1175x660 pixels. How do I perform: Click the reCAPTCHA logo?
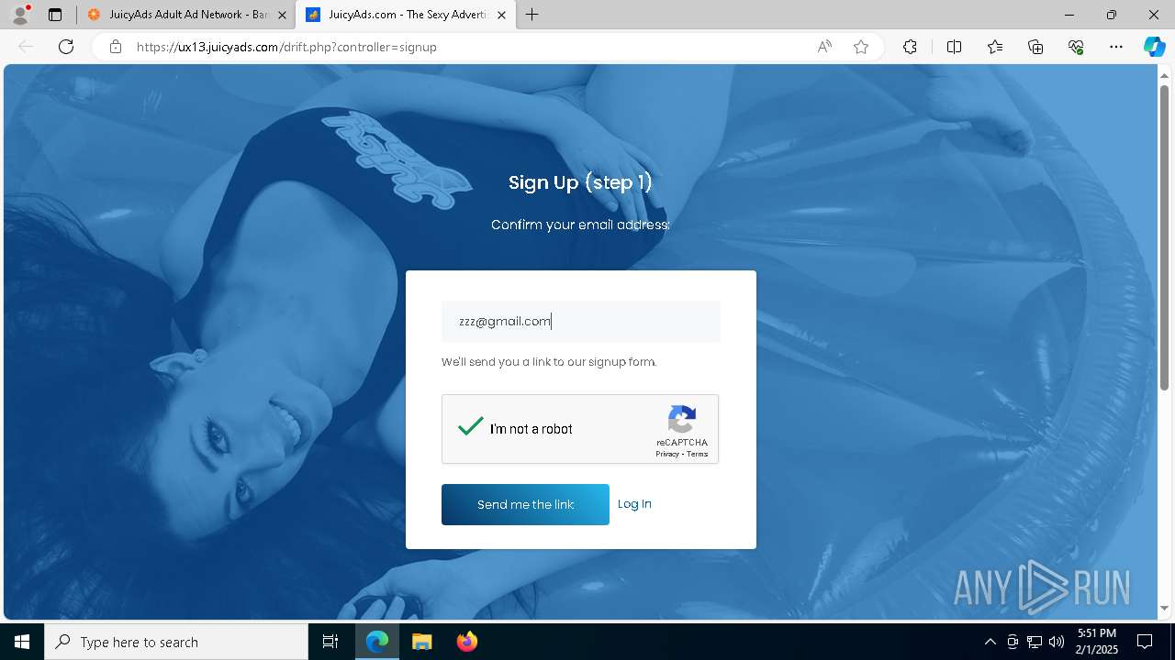pos(682,420)
